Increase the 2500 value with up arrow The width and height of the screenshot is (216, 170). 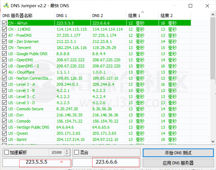pos(67,151)
